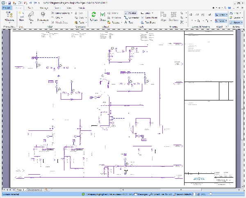Expand the Draw tool dropdown
246x198 pixels.
click(153, 13)
